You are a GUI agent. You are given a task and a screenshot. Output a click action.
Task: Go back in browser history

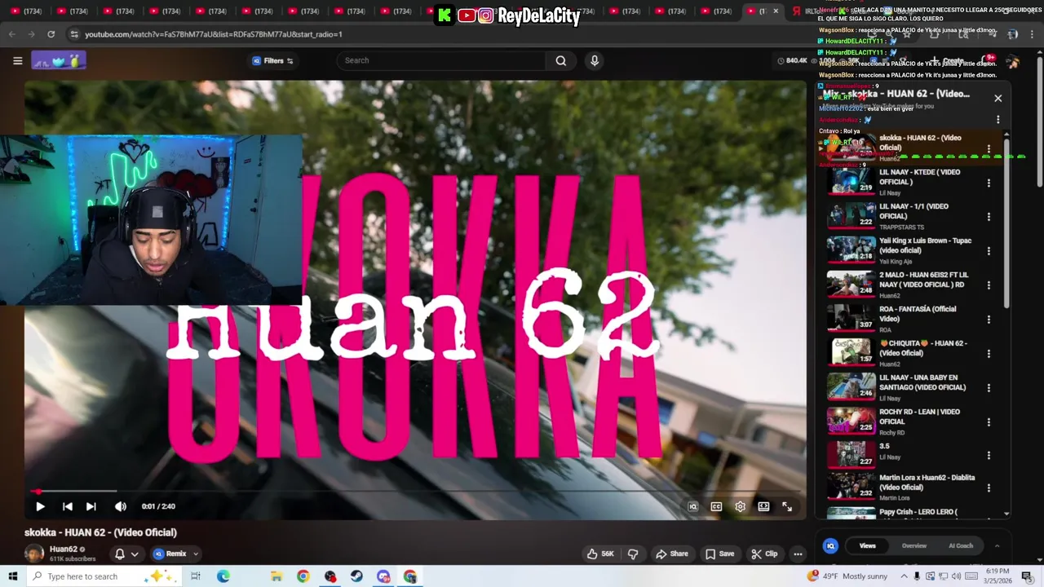tap(11, 34)
